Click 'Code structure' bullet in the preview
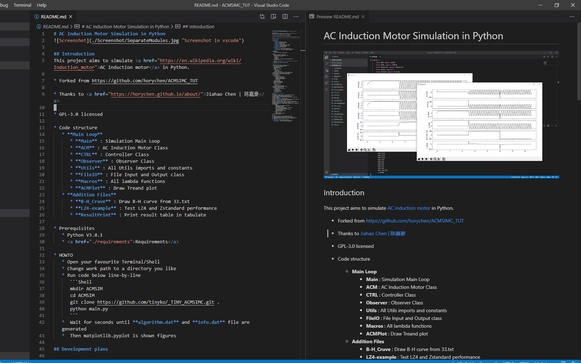The width and height of the screenshot is (581, 363). pyautogui.click(x=354, y=259)
